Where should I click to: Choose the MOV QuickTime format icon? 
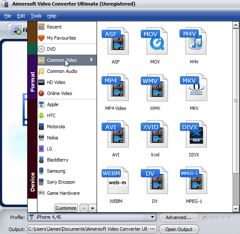coord(154,41)
